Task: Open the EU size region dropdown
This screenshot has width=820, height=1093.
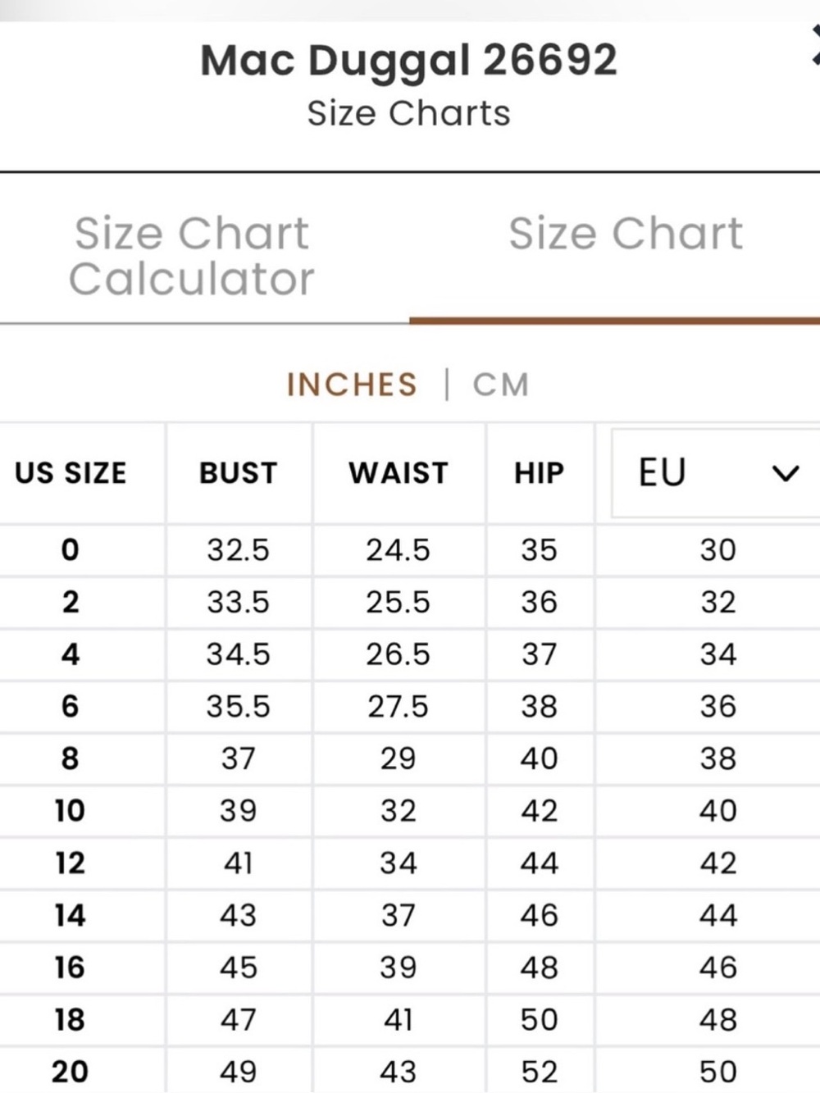Action: (x=716, y=473)
